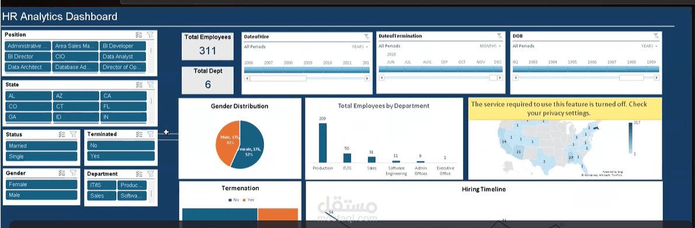The width and height of the screenshot is (695, 228).
Task: Select the Administrative position slicer item
Action: click(x=28, y=46)
